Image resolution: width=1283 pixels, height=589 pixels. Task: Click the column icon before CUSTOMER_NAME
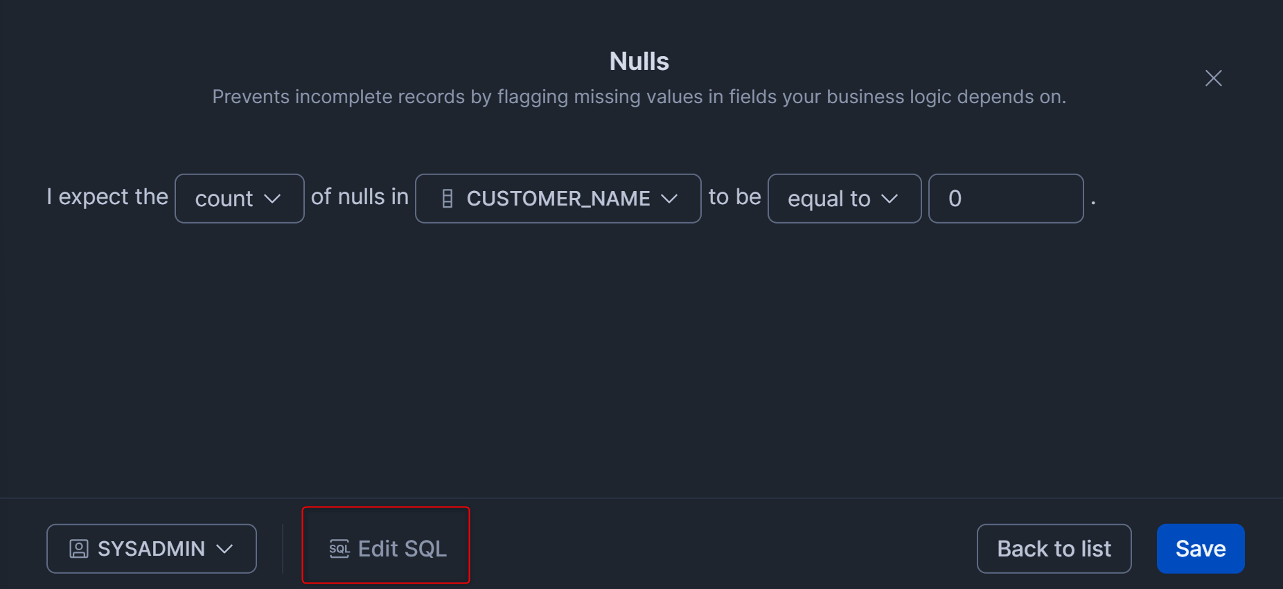tap(448, 199)
